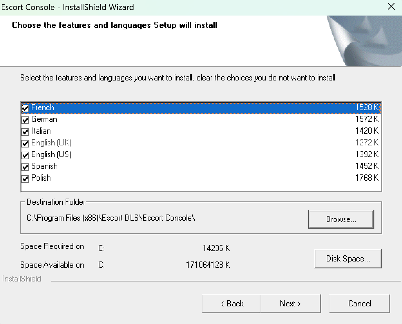
Task: Toggle the English (UK) checkbox
Action: [x=25, y=143]
